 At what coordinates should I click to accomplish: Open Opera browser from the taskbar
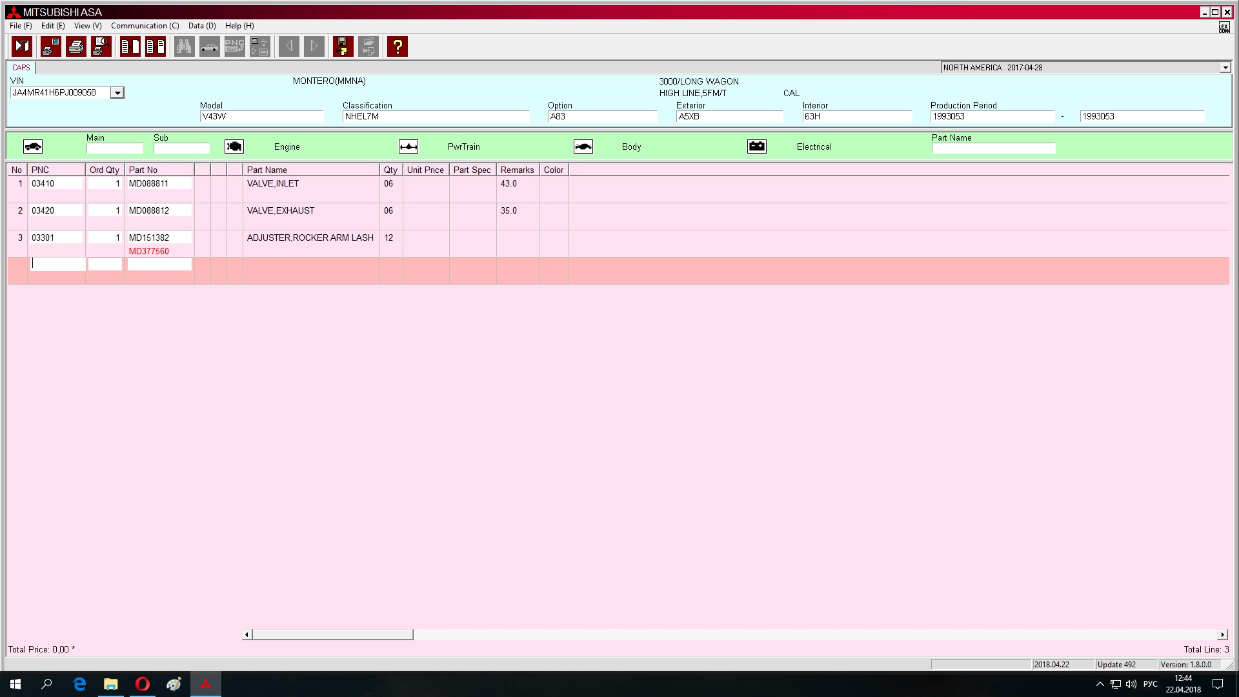[143, 684]
